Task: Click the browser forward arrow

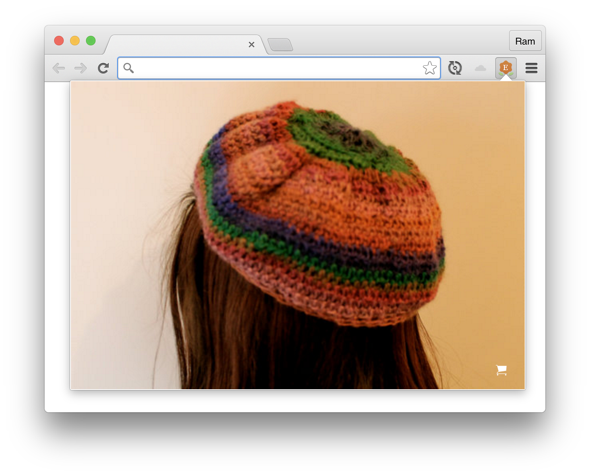Action: (81, 68)
